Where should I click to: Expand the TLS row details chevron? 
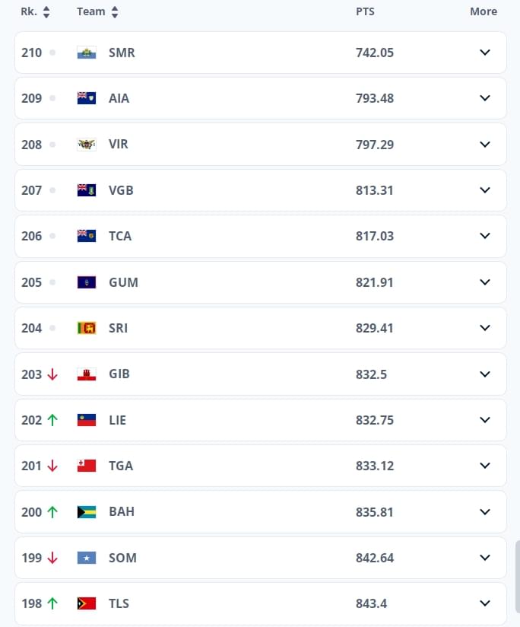pyautogui.click(x=485, y=603)
